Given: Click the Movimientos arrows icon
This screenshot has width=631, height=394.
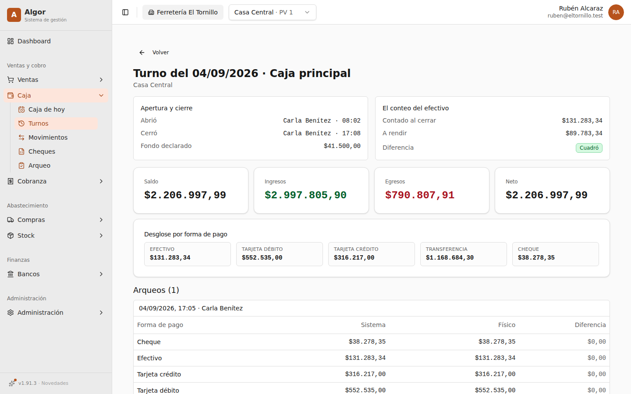Looking at the screenshot, I should tap(21, 137).
